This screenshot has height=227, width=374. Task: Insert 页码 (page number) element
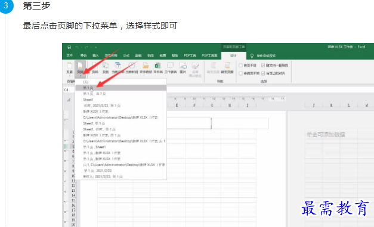pos(95,68)
